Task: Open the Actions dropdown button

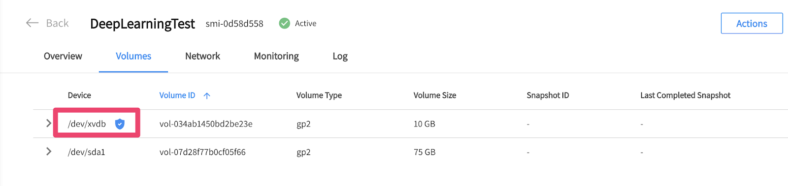Action: 752,23
